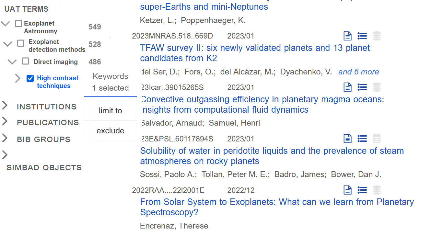Click references list icon for TFAW survey II

[362, 36]
